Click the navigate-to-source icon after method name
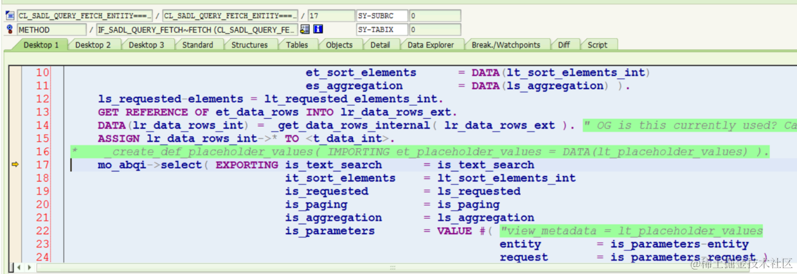The image size is (797, 274). click(305, 30)
